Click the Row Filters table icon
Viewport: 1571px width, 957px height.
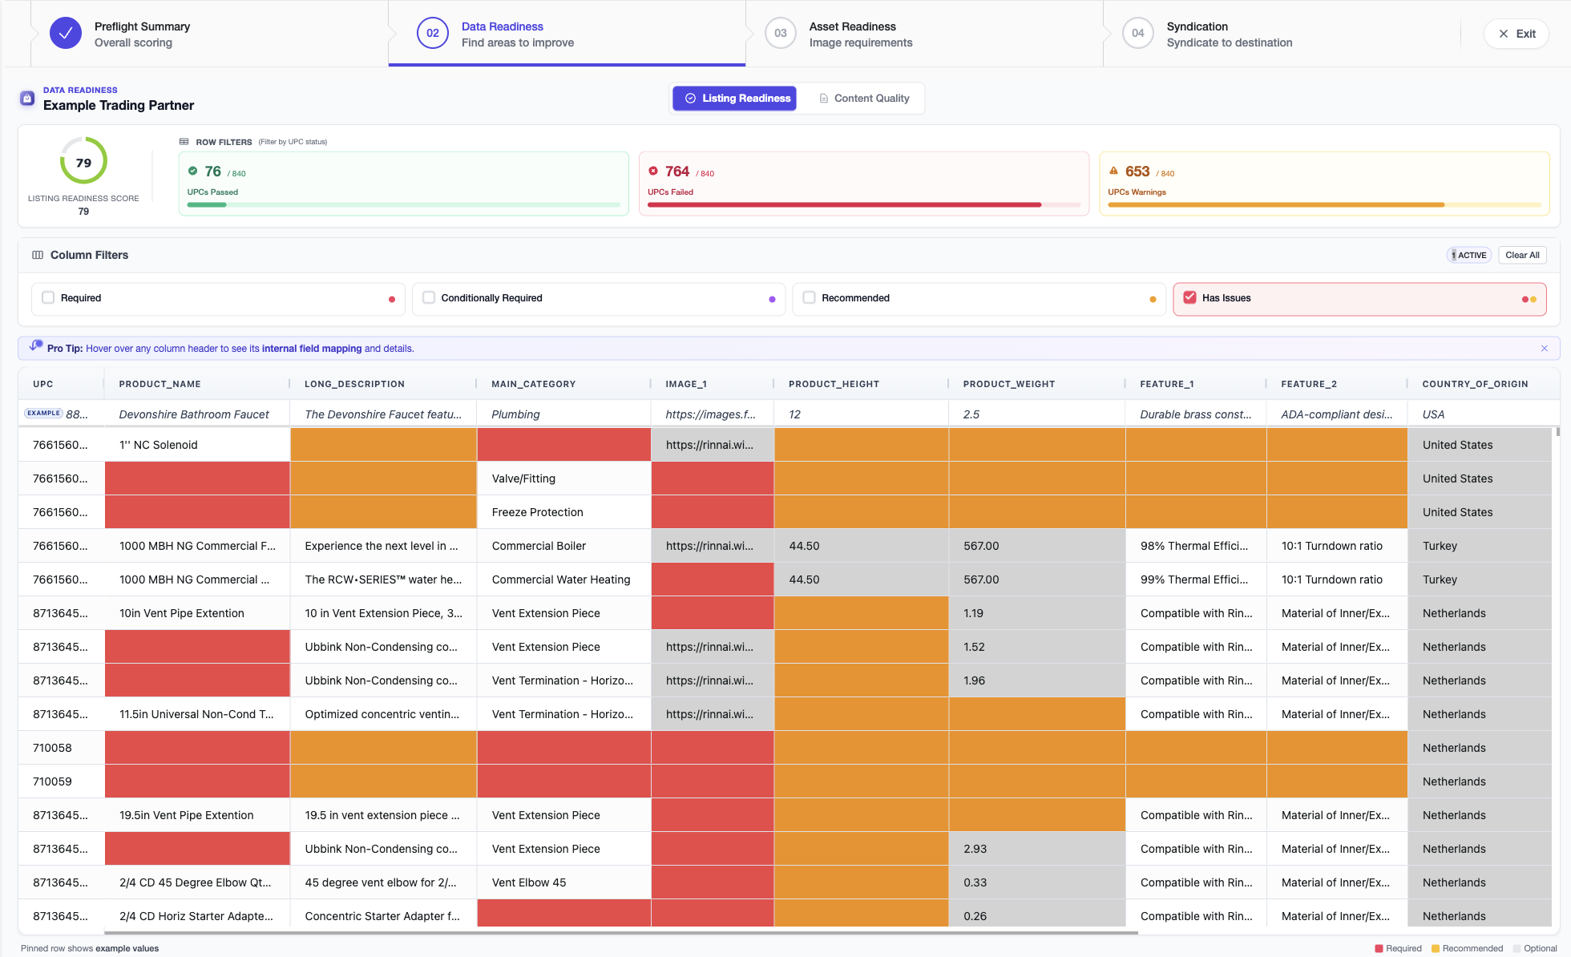[184, 142]
